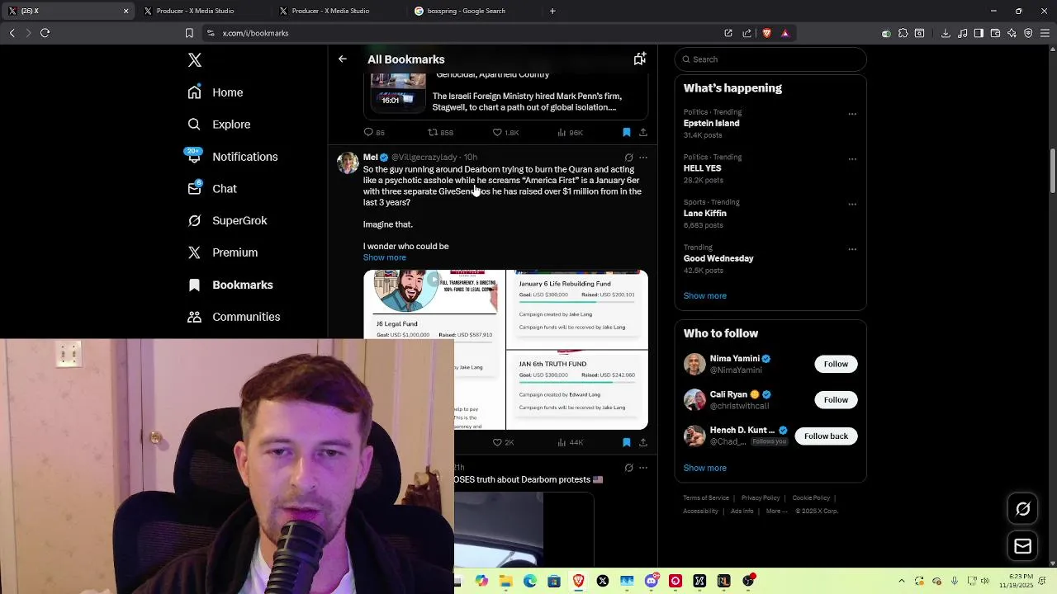Open the Messages floating button
The width and height of the screenshot is (1057, 594).
point(1022,546)
